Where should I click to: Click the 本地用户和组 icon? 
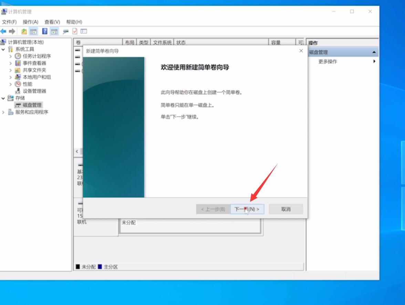click(18, 77)
